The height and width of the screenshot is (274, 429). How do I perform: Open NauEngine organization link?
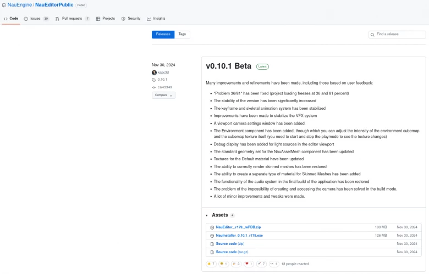click(19, 5)
